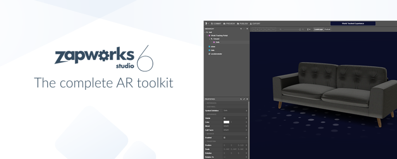Toggle the Visible checkbox

224,118
